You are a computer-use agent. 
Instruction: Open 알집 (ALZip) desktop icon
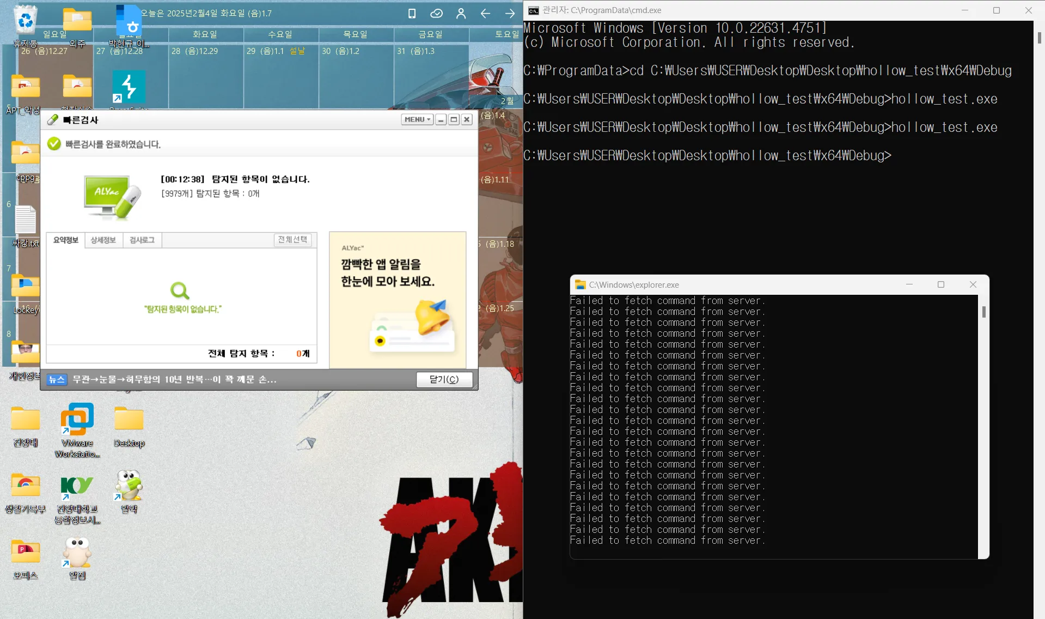pyautogui.click(x=76, y=550)
